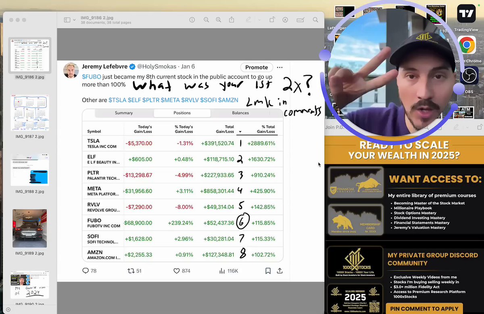Zoom in with the plus magnifier icon
Image resolution: width=484 pixels, height=314 pixels.
pos(218,20)
